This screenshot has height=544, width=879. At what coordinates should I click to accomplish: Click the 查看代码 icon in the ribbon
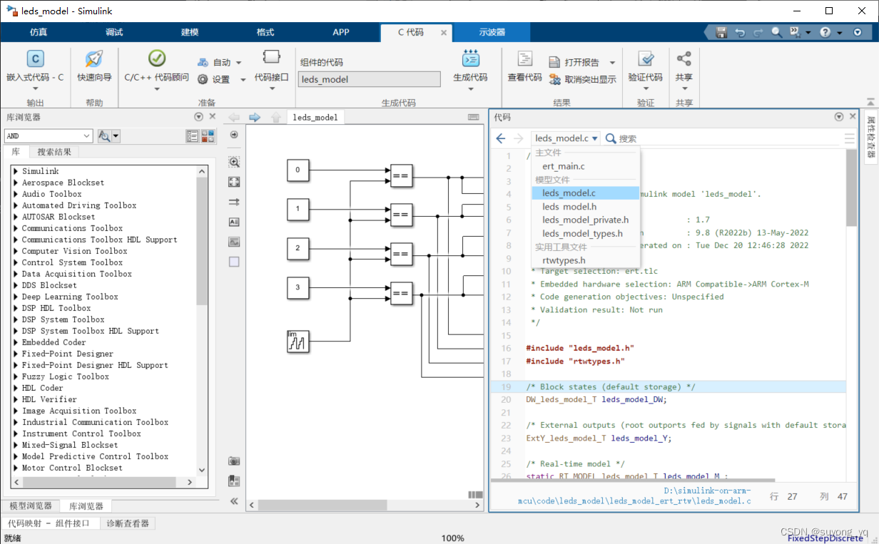click(524, 60)
